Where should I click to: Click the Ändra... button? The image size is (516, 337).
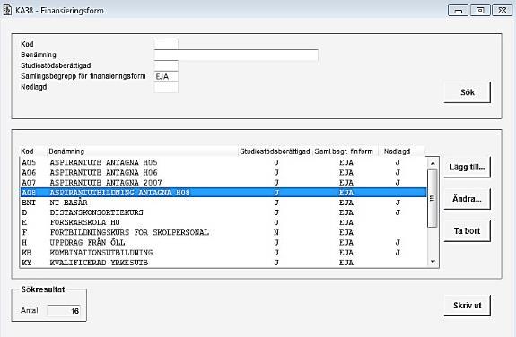468,199
